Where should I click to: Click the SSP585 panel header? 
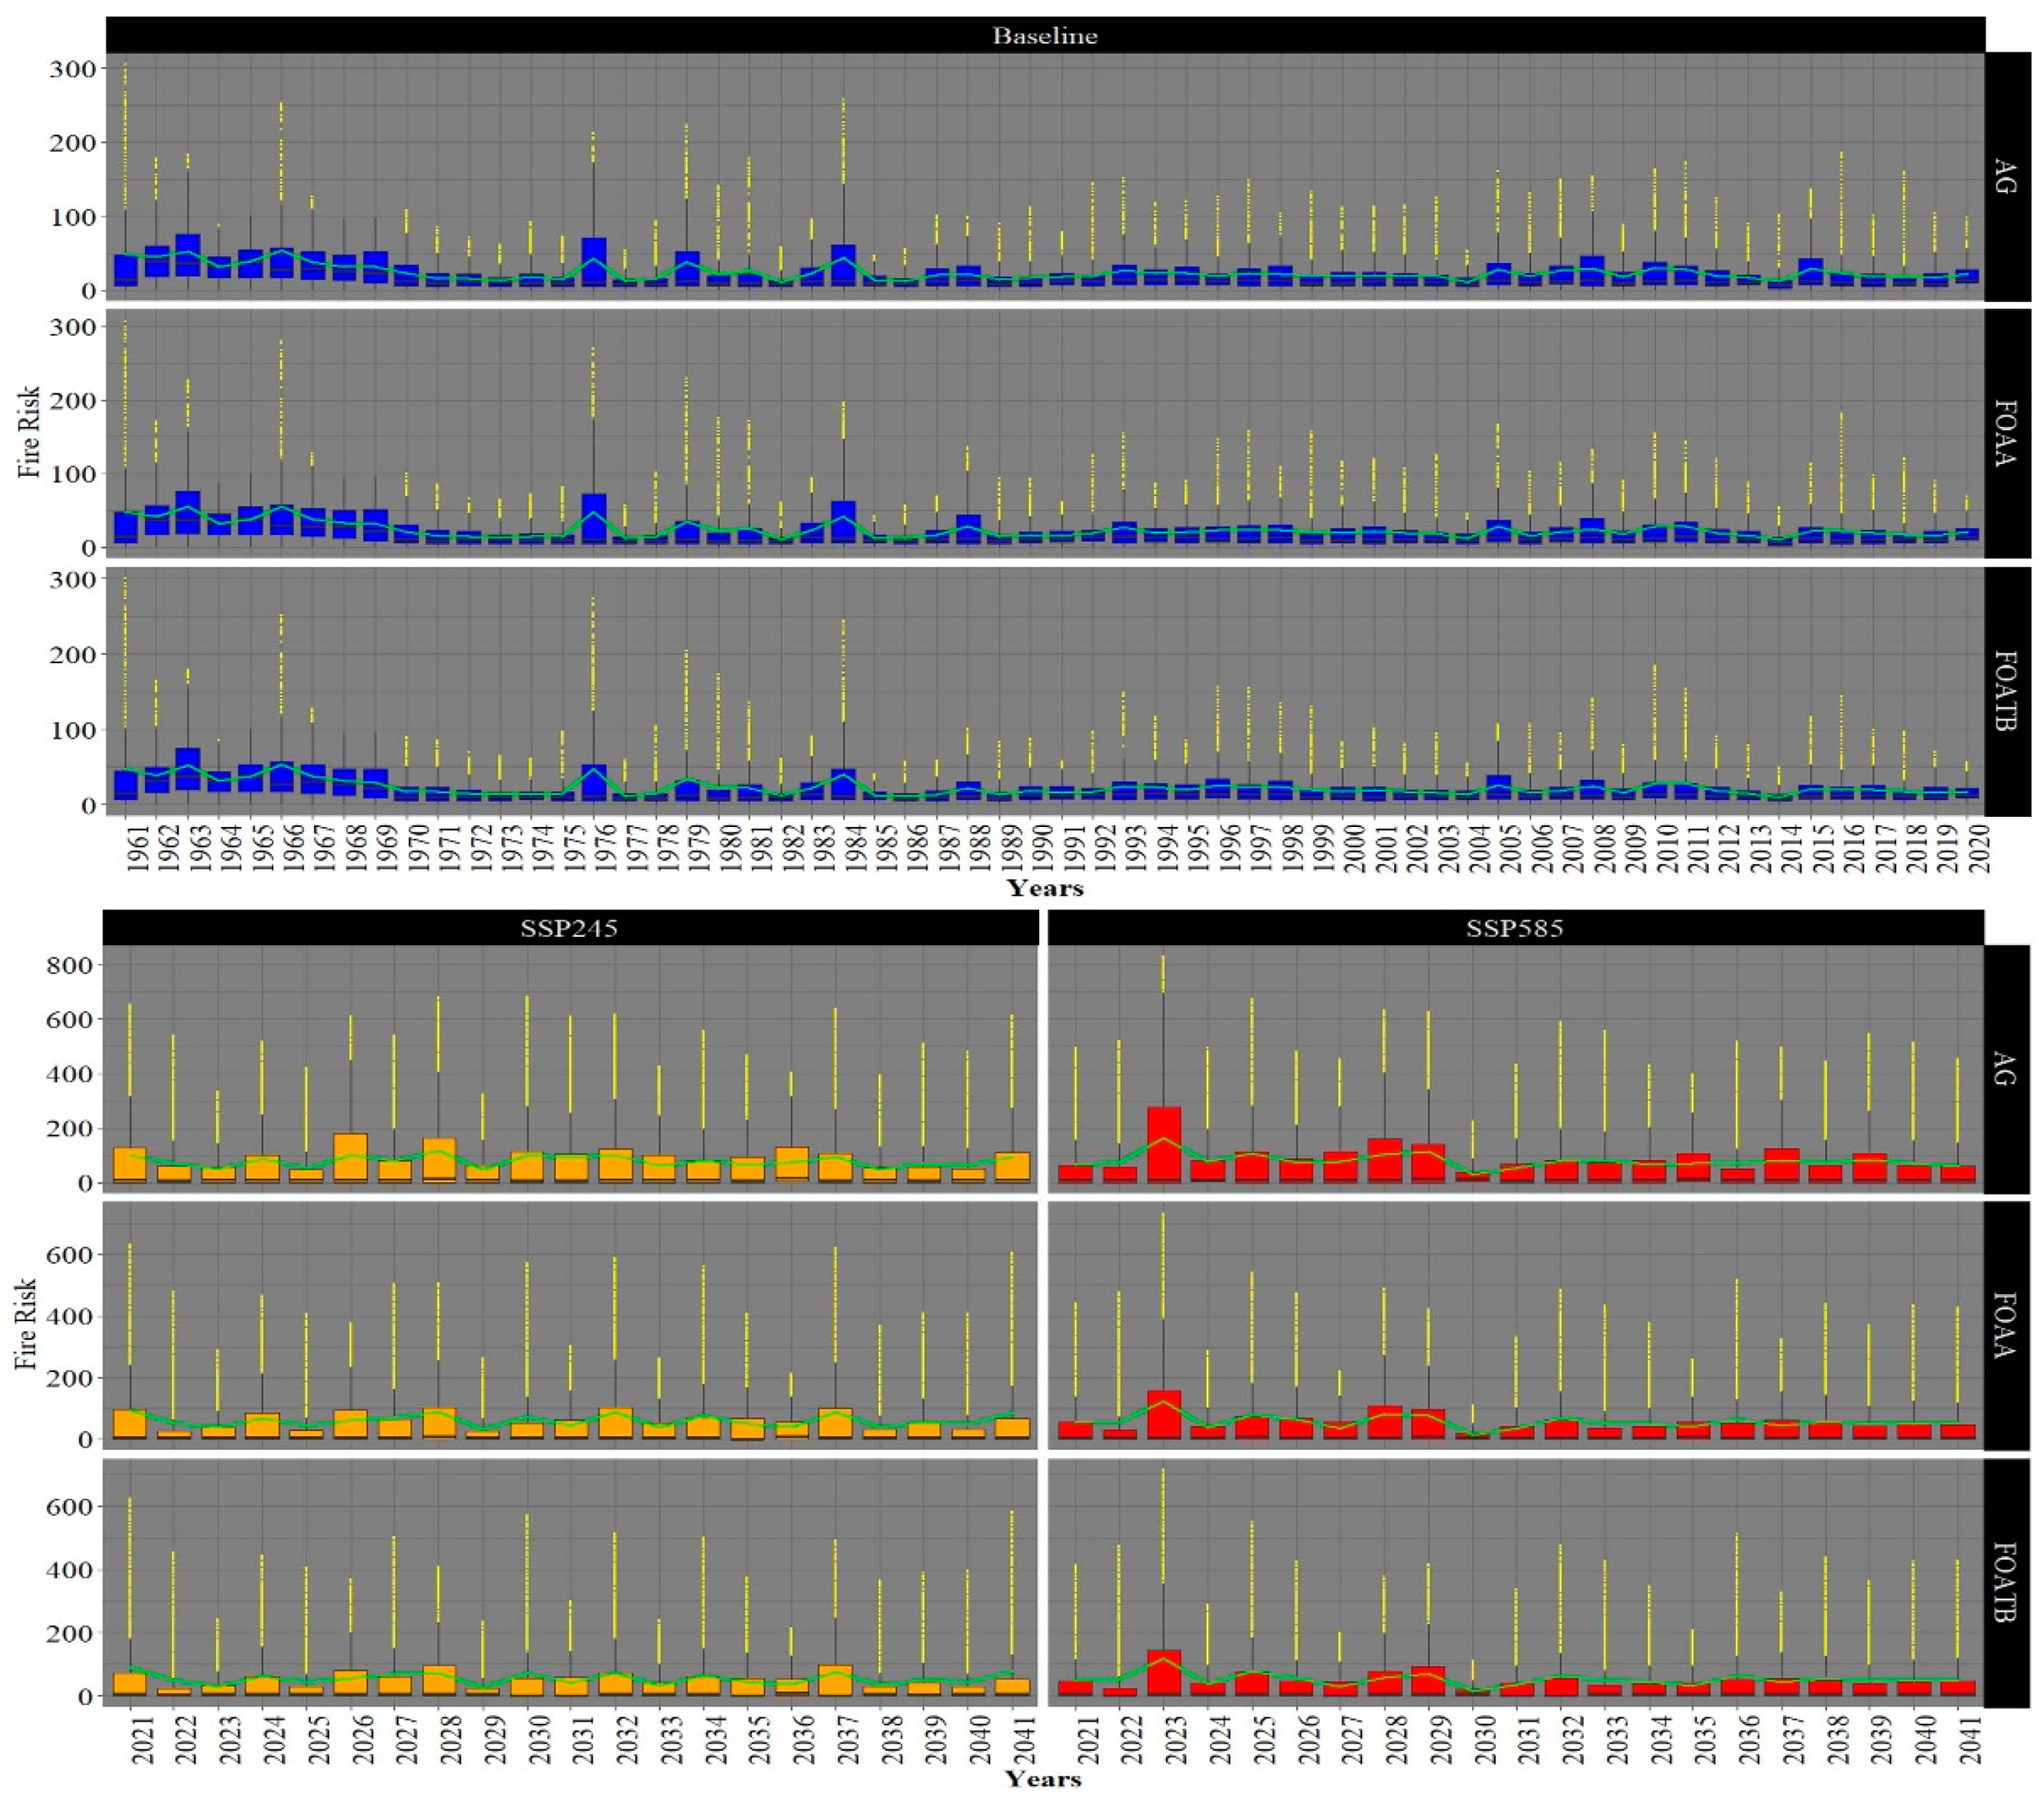click(x=1514, y=928)
